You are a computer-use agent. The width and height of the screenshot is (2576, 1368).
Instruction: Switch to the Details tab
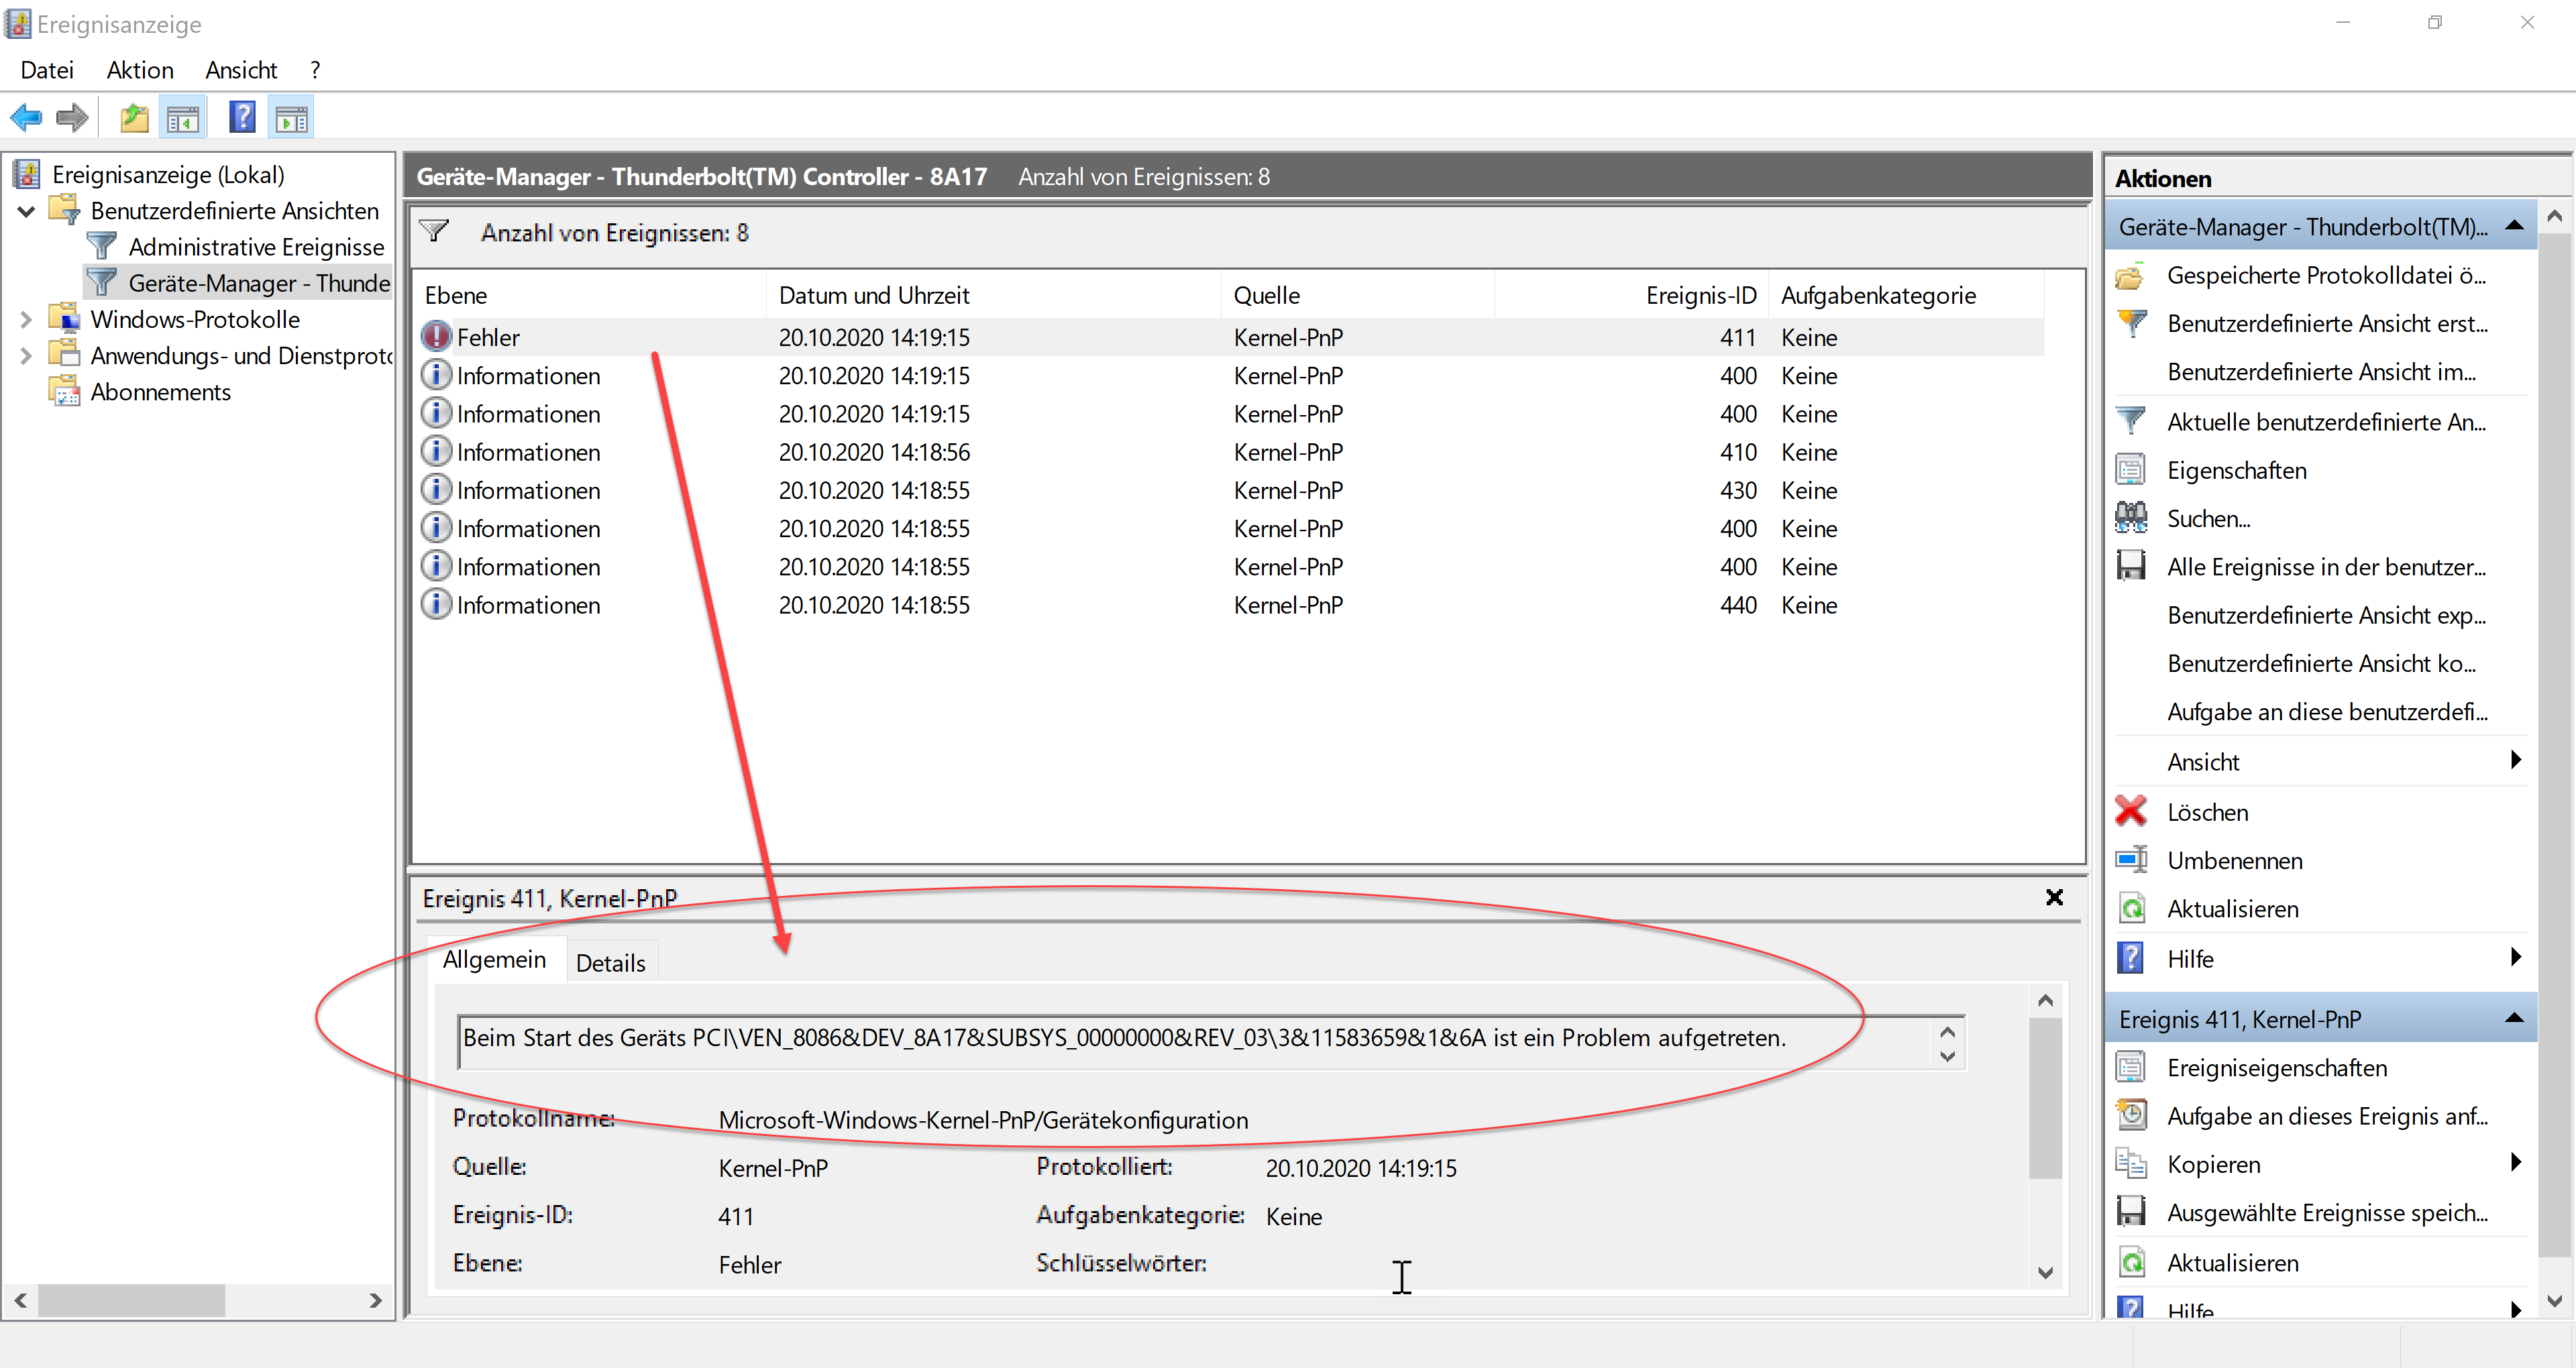pos(611,963)
